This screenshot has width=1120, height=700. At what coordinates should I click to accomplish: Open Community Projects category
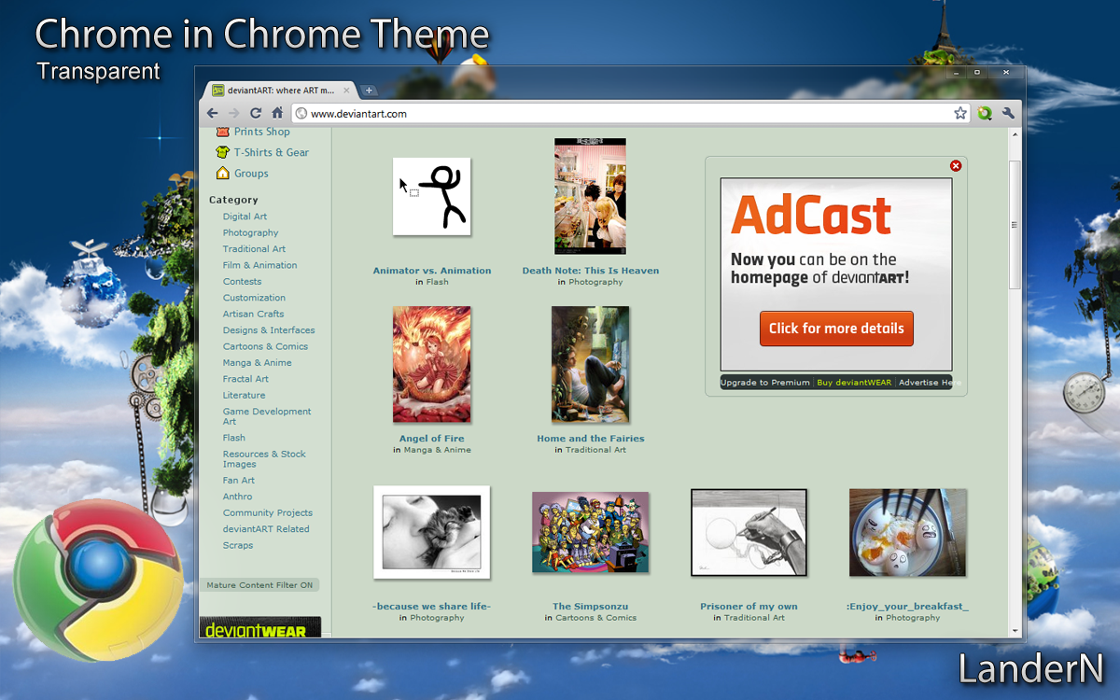click(268, 512)
